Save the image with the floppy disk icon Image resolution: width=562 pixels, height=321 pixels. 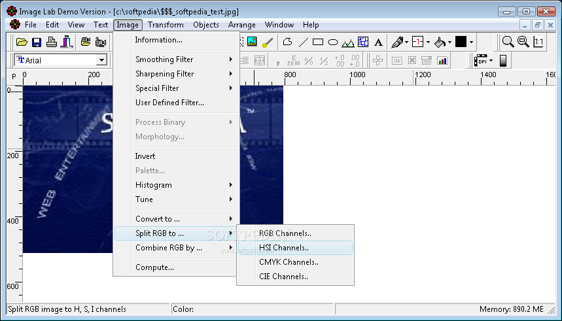[37, 42]
